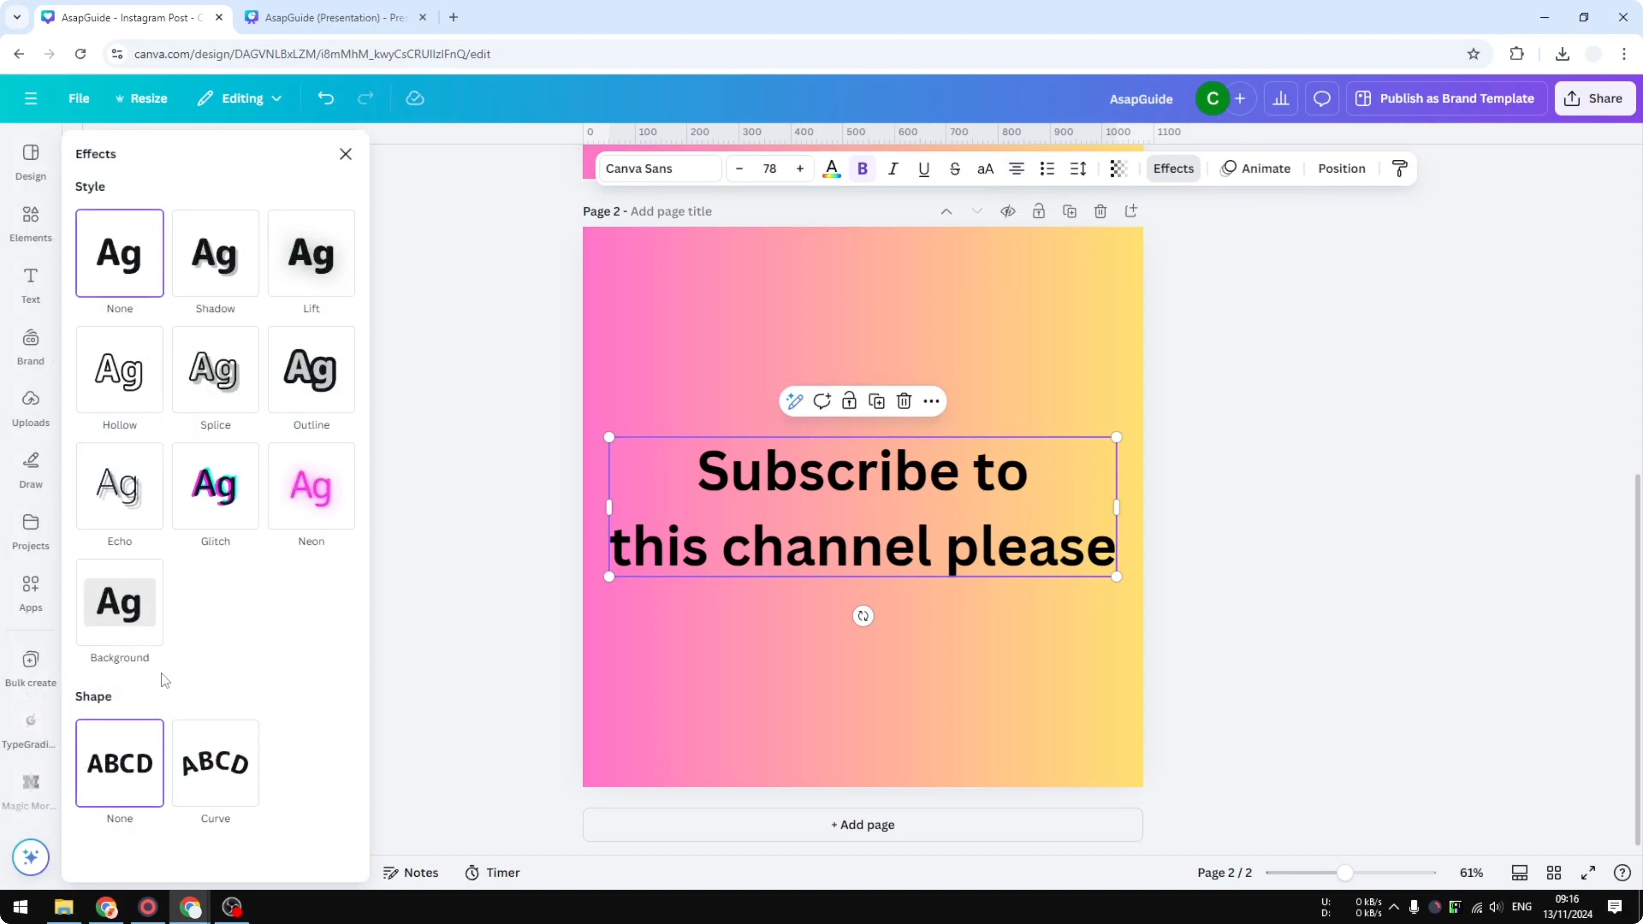
Task: Delete the text box using trash icon
Action: click(x=905, y=401)
